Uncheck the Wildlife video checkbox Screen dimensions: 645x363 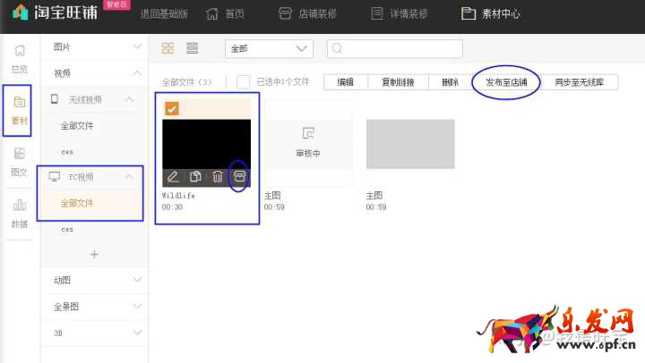click(172, 108)
